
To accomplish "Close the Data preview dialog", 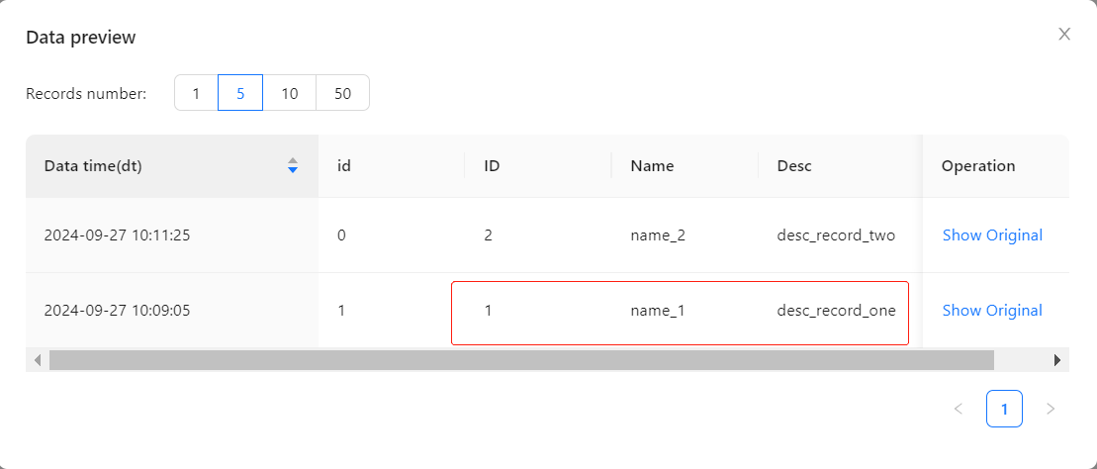I will tap(1064, 34).
